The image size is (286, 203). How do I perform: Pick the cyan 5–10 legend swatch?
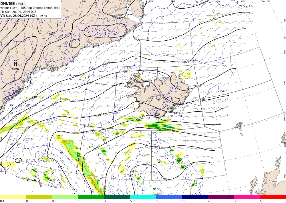pyautogui.click(x=143, y=197)
